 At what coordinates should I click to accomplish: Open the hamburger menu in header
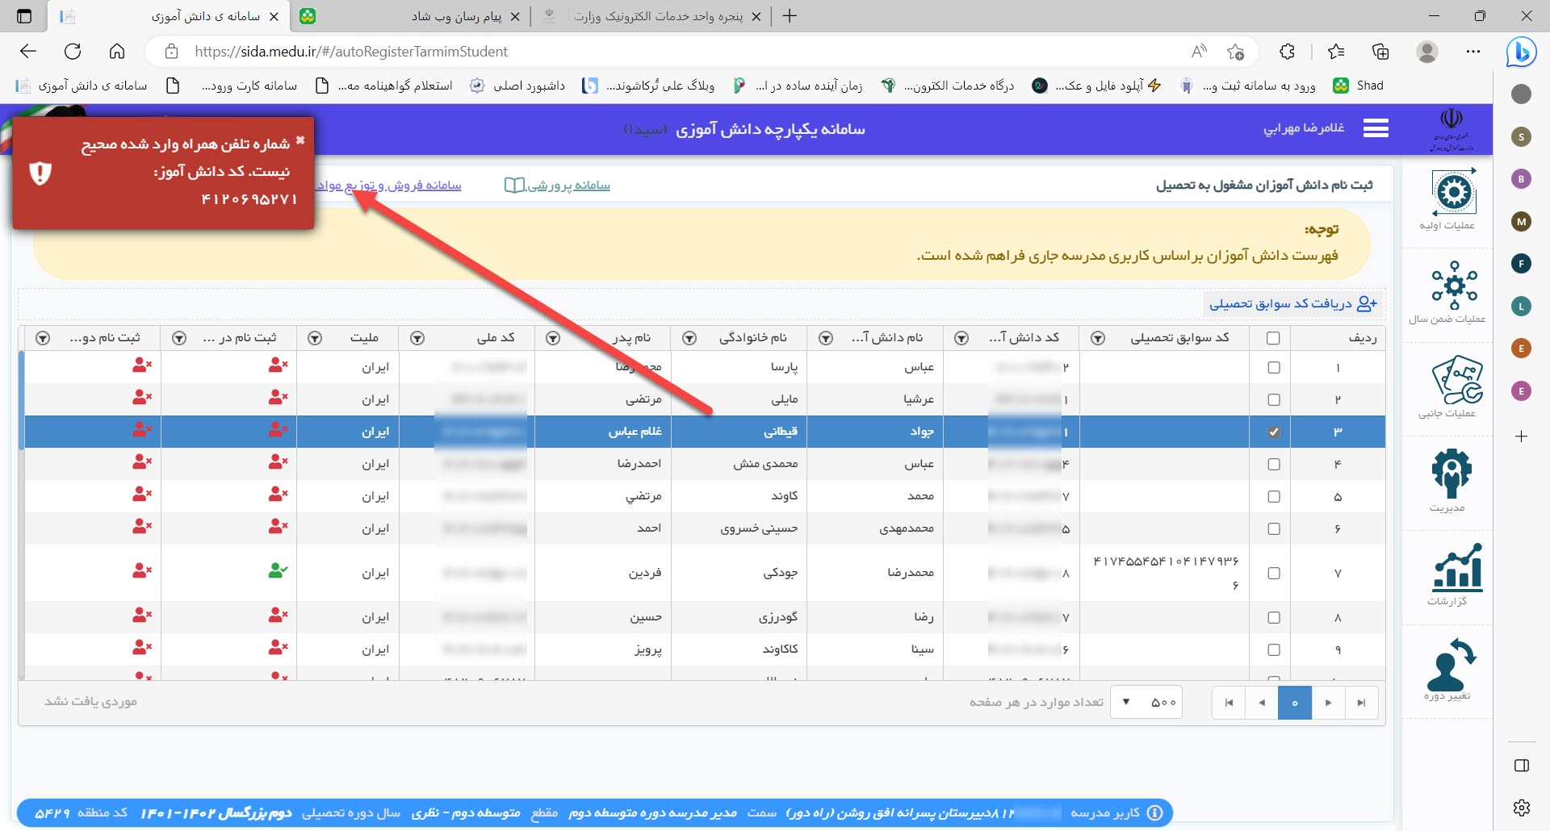tap(1376, 128)
